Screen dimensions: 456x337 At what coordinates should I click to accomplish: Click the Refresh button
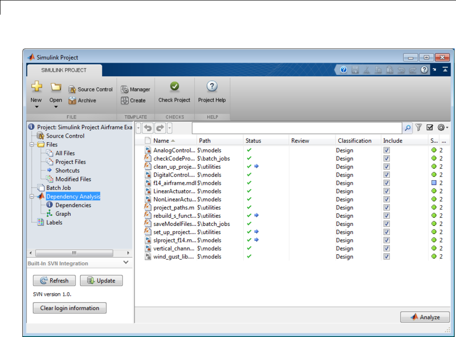(x=54, y=281)
